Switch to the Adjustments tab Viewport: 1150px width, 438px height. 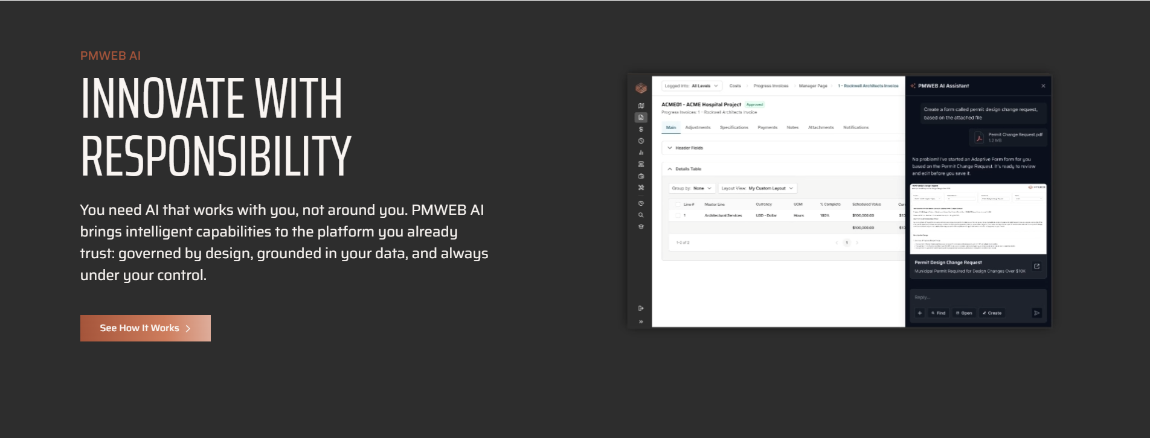click(698, 127)
